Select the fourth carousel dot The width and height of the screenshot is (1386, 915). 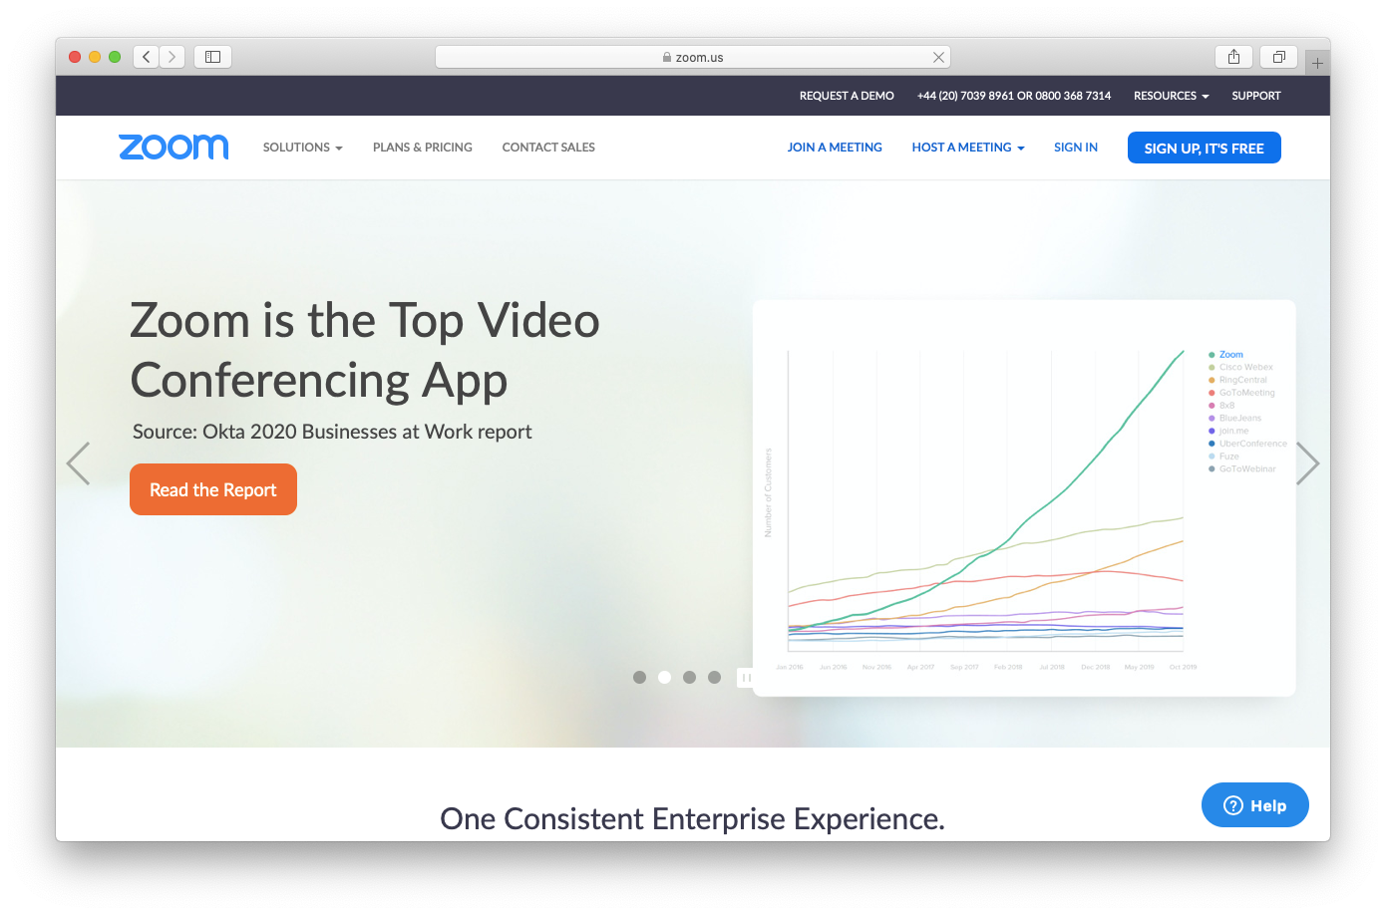(x=714, y=678)
